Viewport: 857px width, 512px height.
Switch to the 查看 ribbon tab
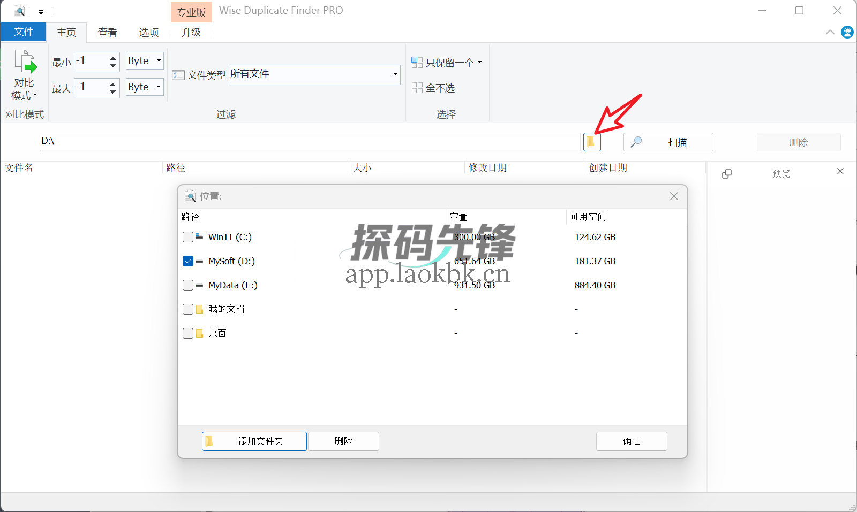[x=108, y=33]
